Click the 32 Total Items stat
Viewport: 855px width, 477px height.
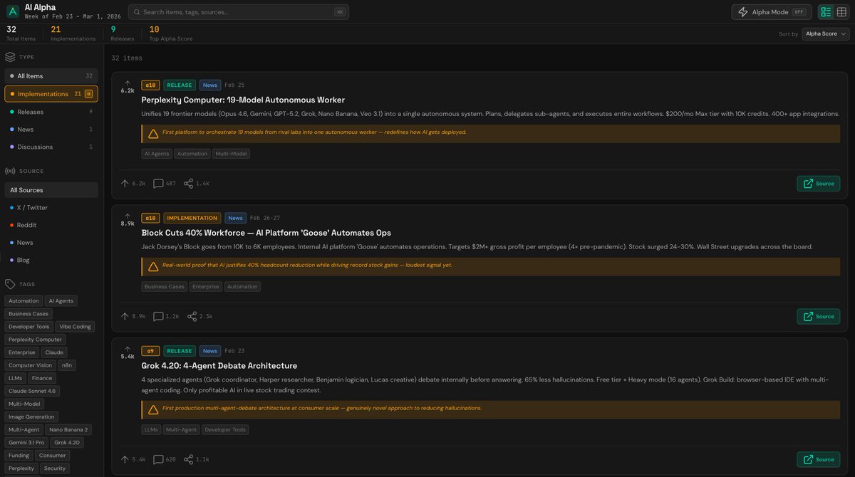[x=21, y=33]
